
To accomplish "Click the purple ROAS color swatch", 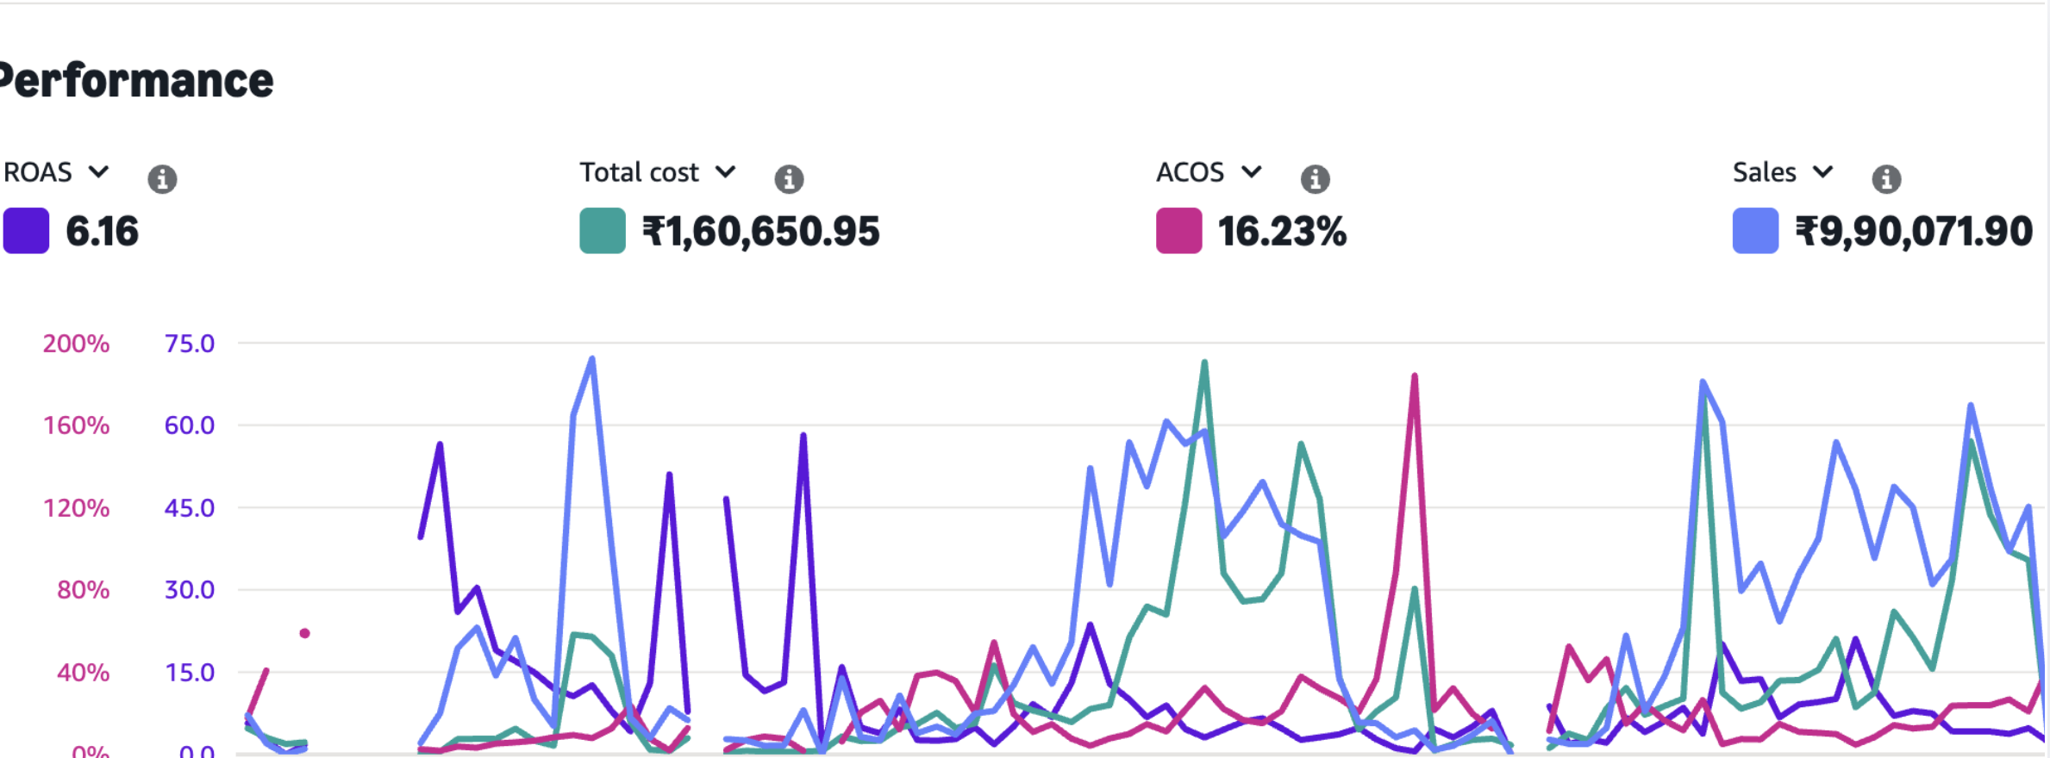I will 26,231.
